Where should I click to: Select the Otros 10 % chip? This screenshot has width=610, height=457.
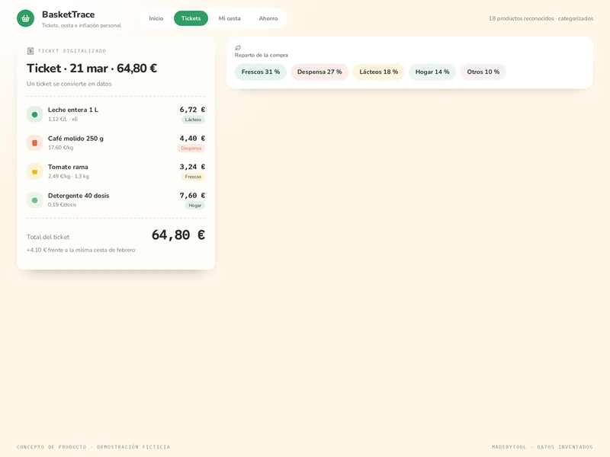click(483, 72)
